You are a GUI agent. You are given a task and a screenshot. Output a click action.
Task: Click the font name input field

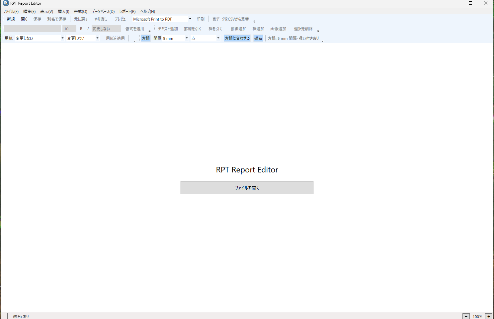[x=33, y=29]
